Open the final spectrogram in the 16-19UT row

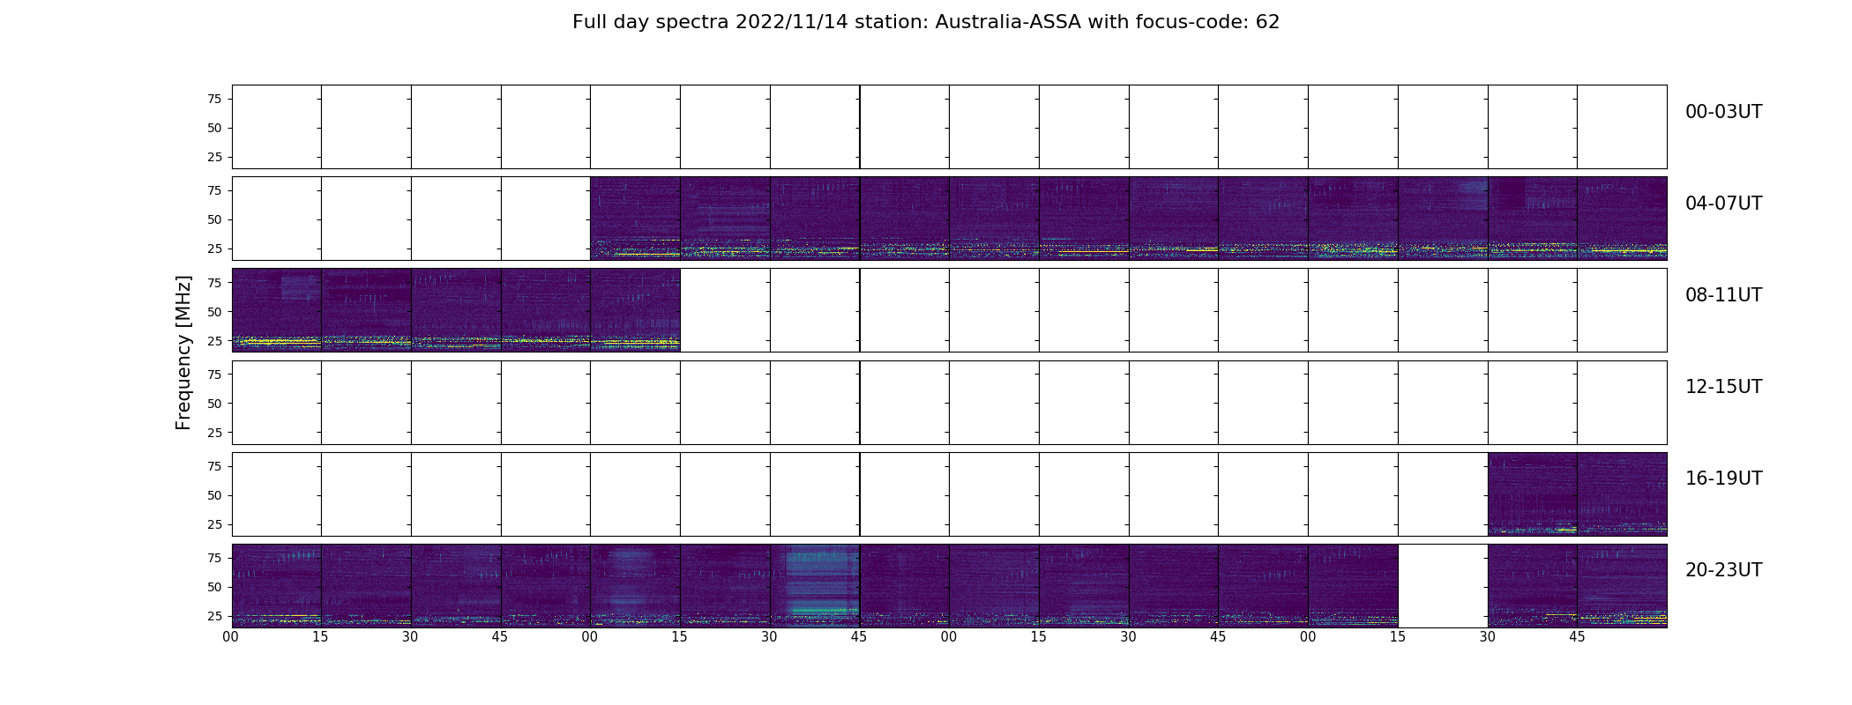pyautogui.click(x=1622, y=494)
